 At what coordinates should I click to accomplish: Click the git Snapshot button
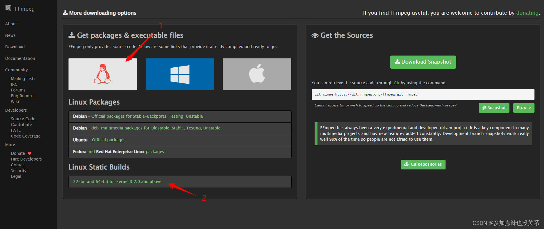(494, 108)
